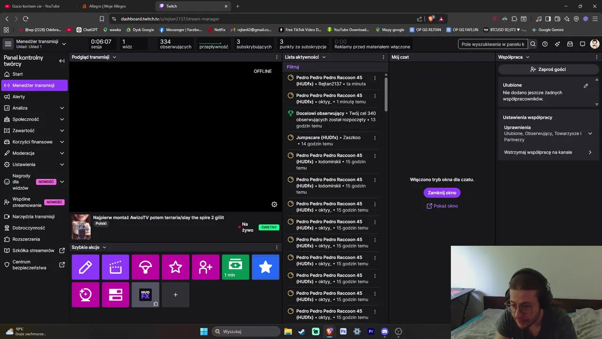The width and height of the screenshot is (602, 339).
Task: Expand the Analiza sidebar section
Action: tap(62, 108)
